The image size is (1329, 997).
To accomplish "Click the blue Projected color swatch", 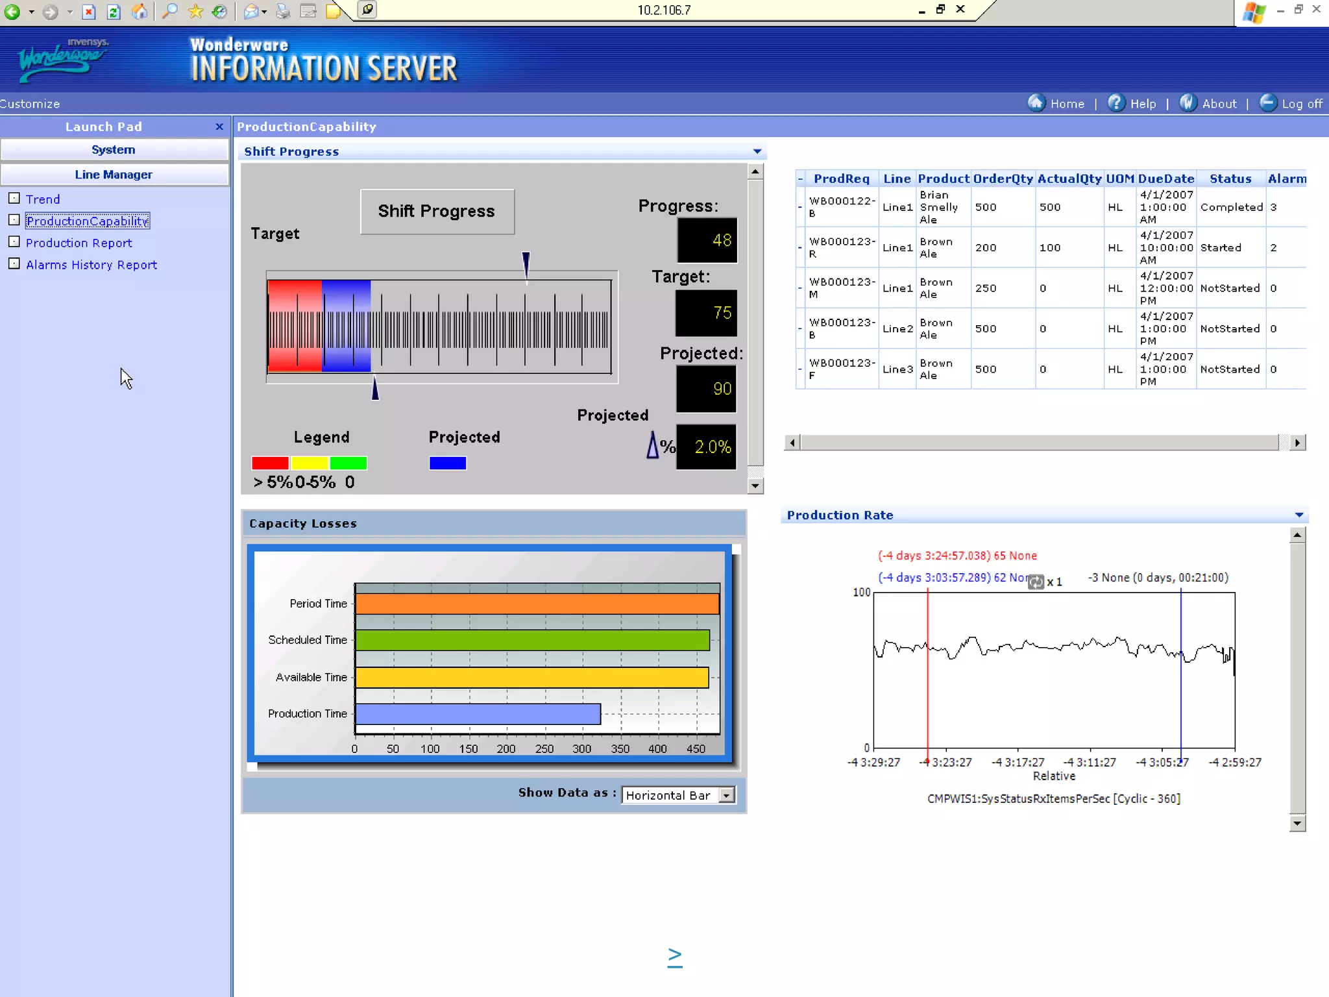I will [448, 463].
